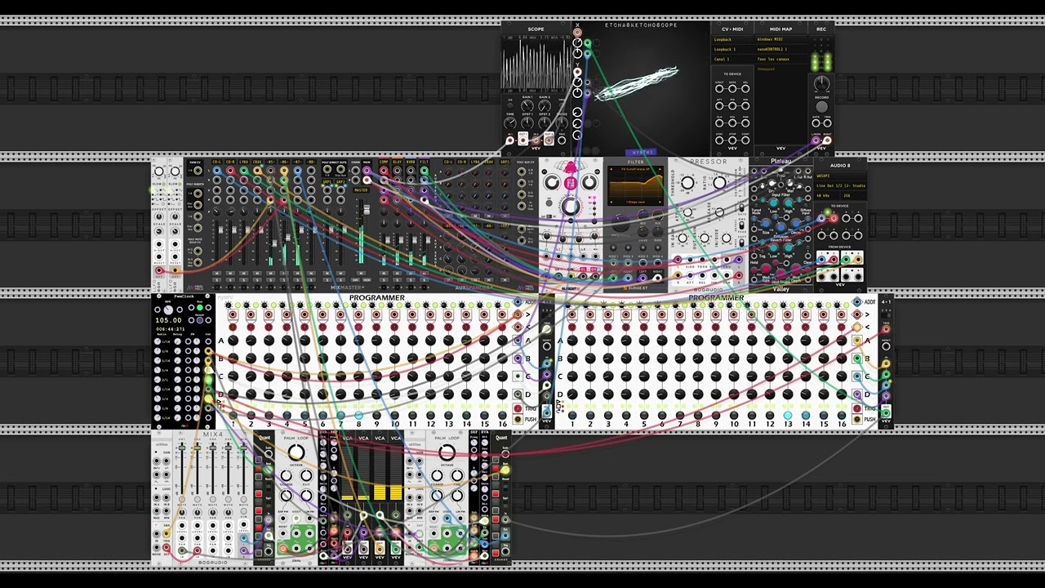Click the left Programmer PUSH jack
This screenshot has height=588, width=1045.
(x=518, y=419)
